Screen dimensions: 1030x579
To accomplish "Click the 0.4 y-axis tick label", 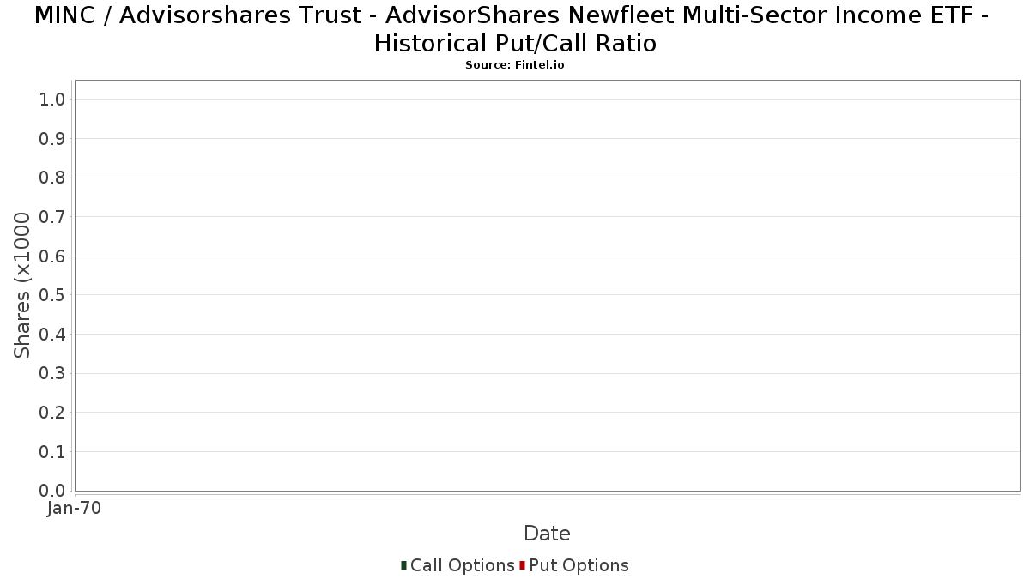I will (x=52, y=335).
